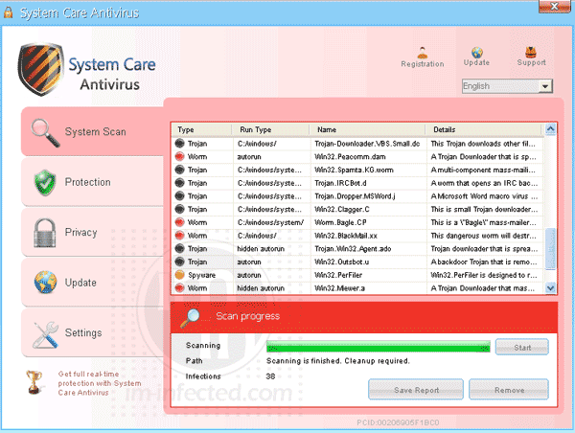Click the threat icon for Win32.Clagger.C

coord(180,209)
